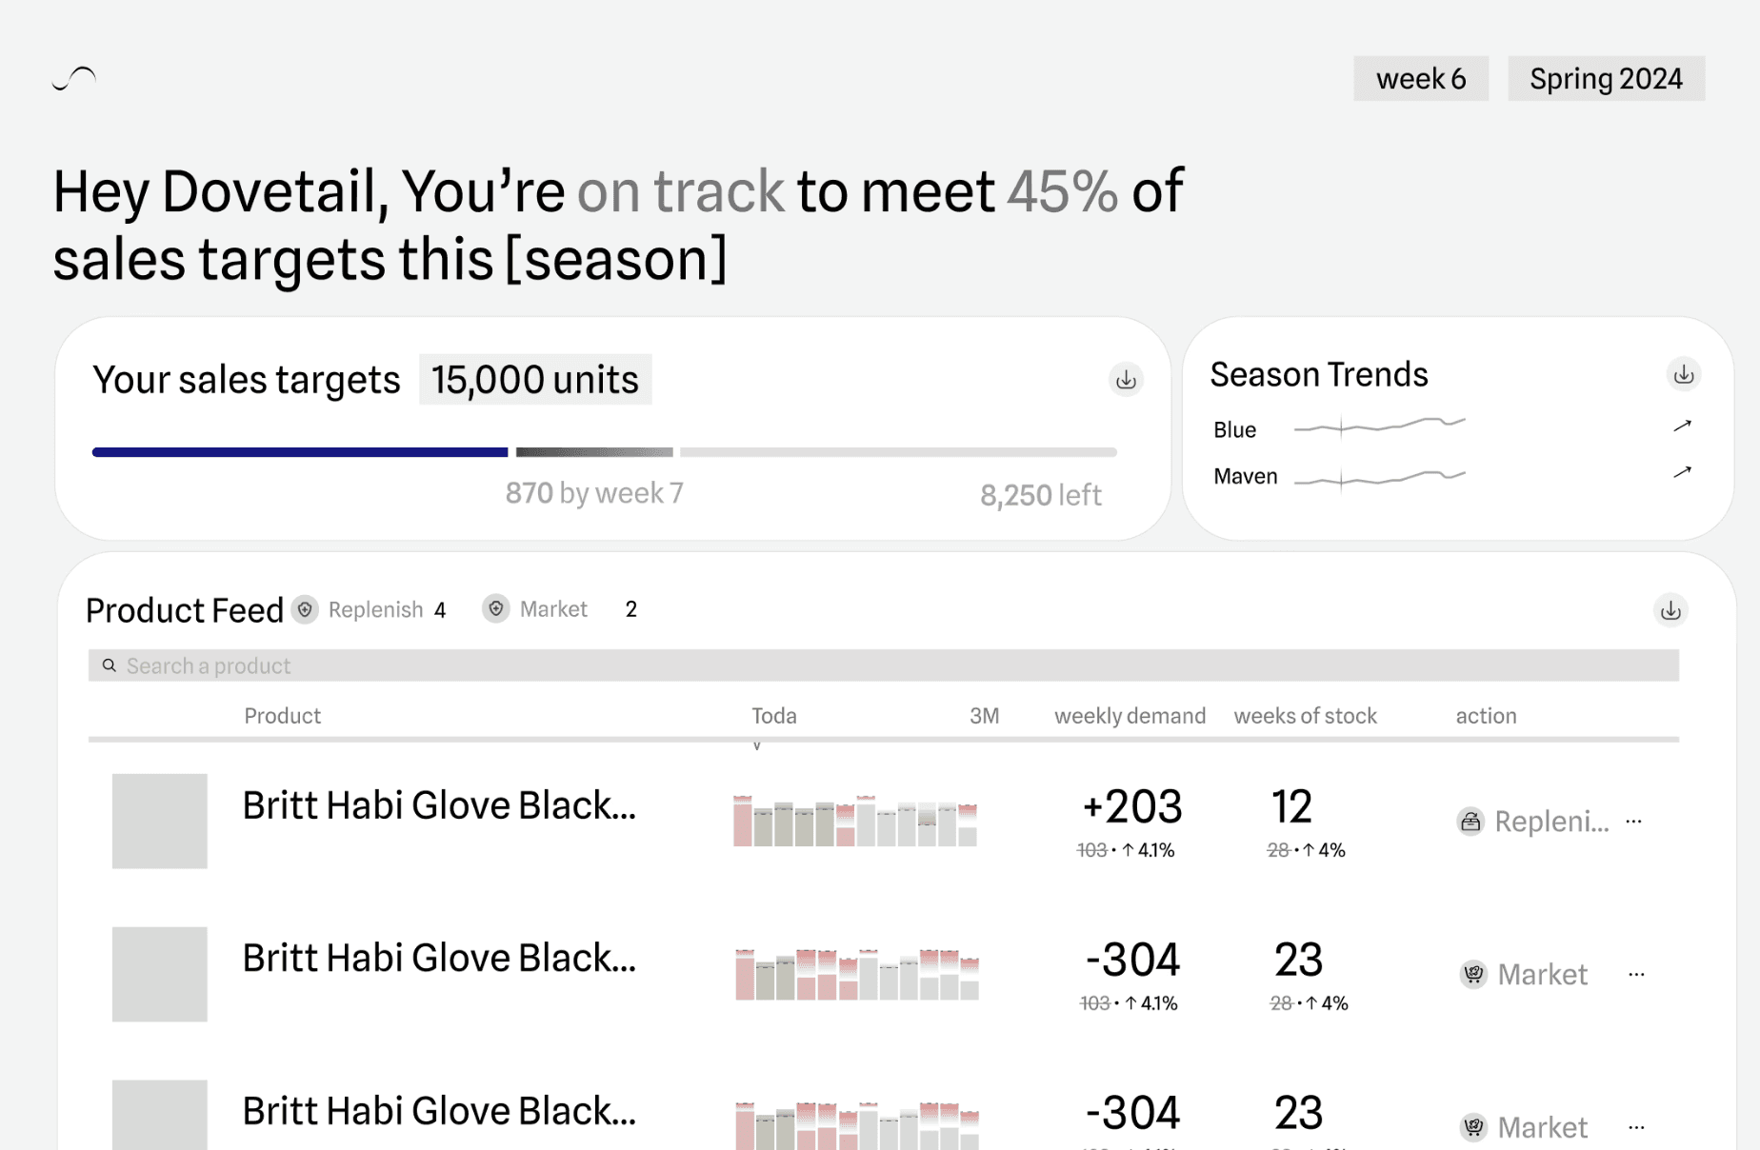
Task: Focus the Search a product field
Action: pos(884,665)
